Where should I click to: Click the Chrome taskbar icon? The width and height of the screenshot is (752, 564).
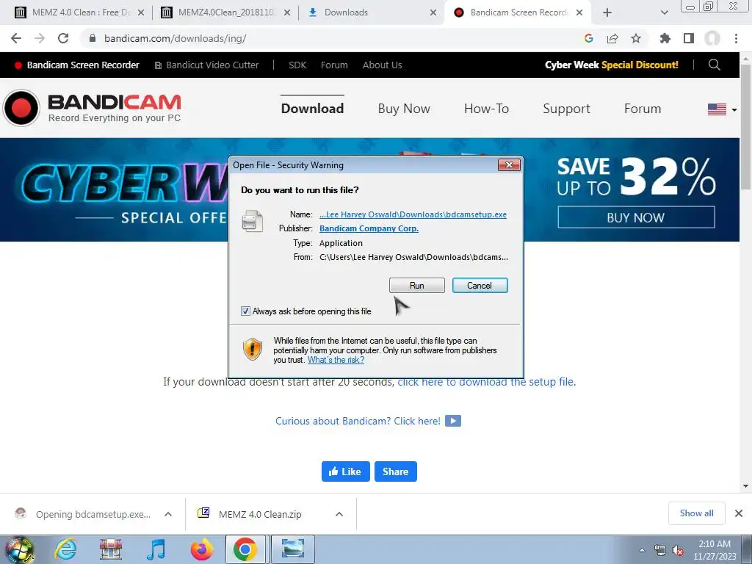tap(245, 549)
